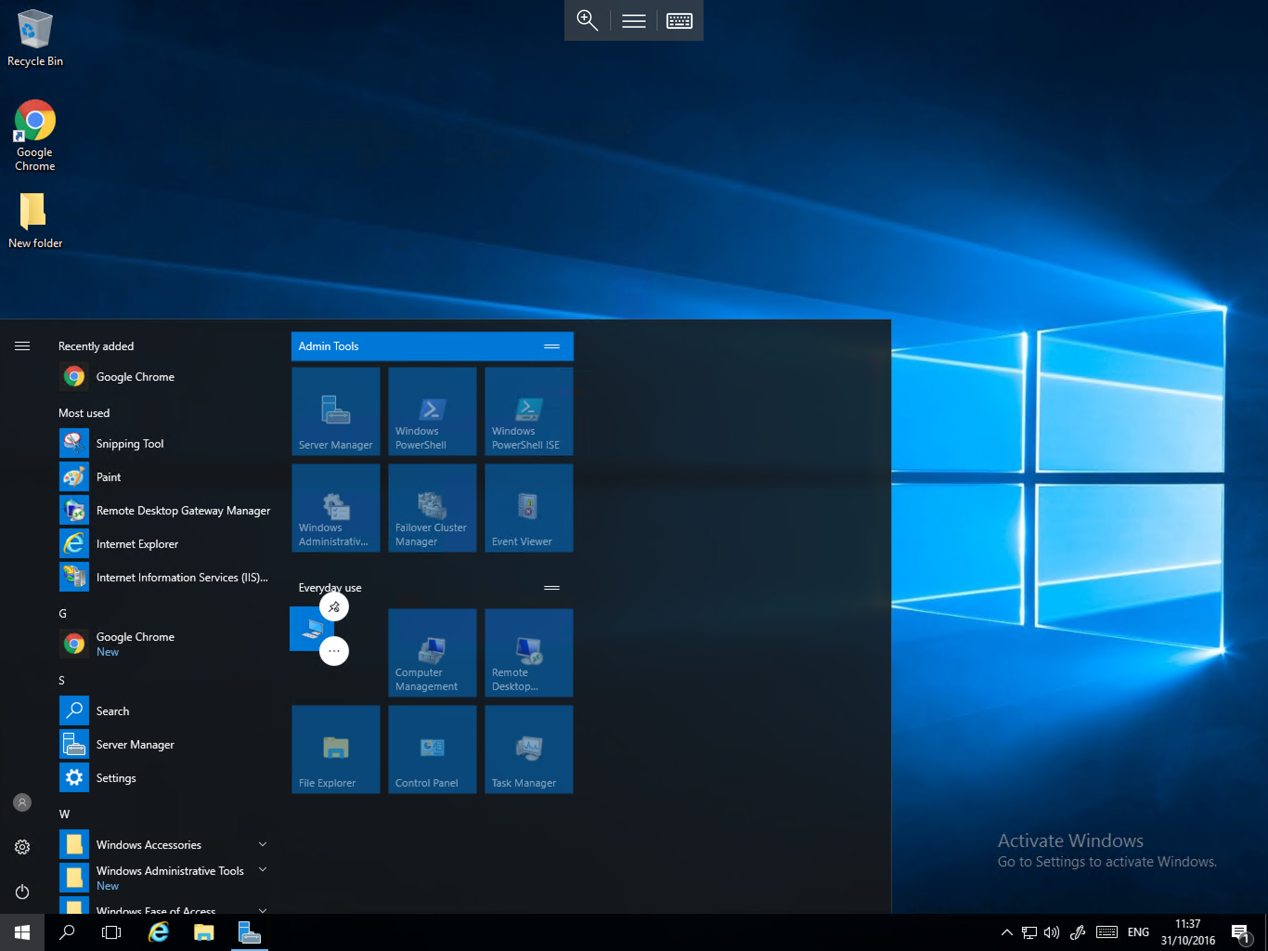Open the Event Viewer tile
The height and width of the screenshot is (951, 1268).
529,508
